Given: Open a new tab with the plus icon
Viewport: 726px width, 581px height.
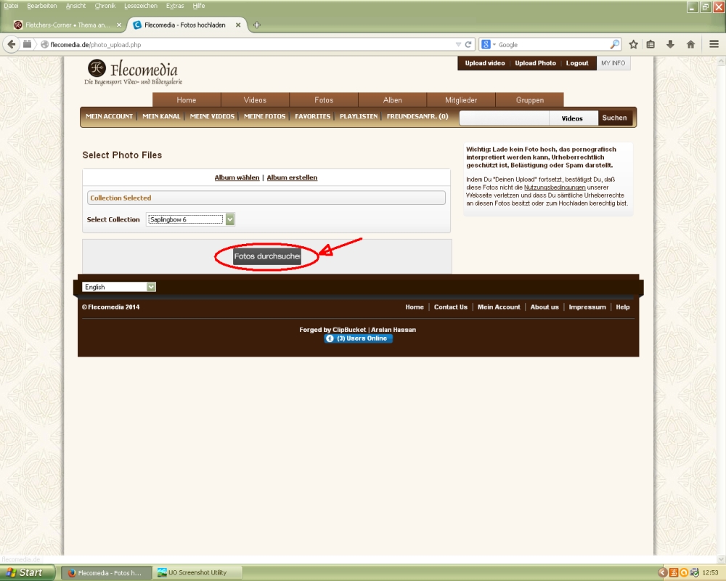Looking at the screenshot, I should tap(256, 25).
